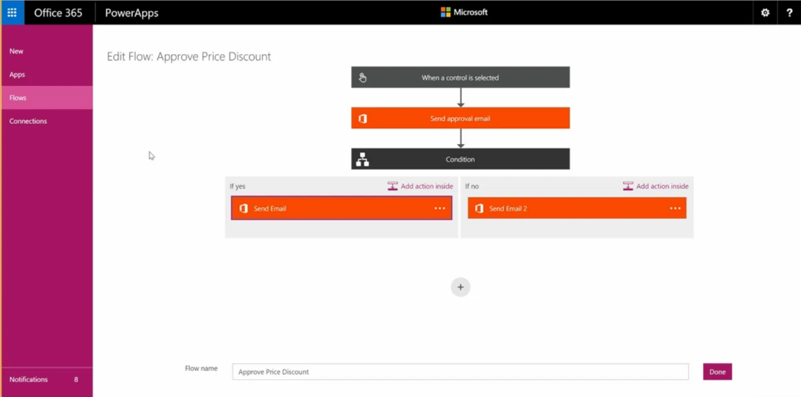Image resolution: width=801 pixels, height=397 pixels.
Task: Expand the 'When a control is selected' trigger
Action: 460,78
